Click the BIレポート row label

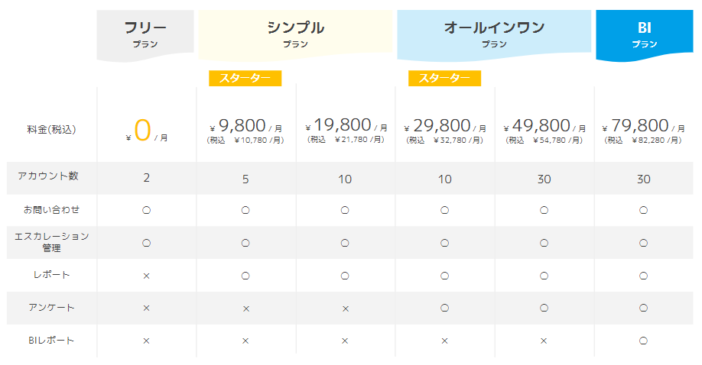click(x=49, y=340)
